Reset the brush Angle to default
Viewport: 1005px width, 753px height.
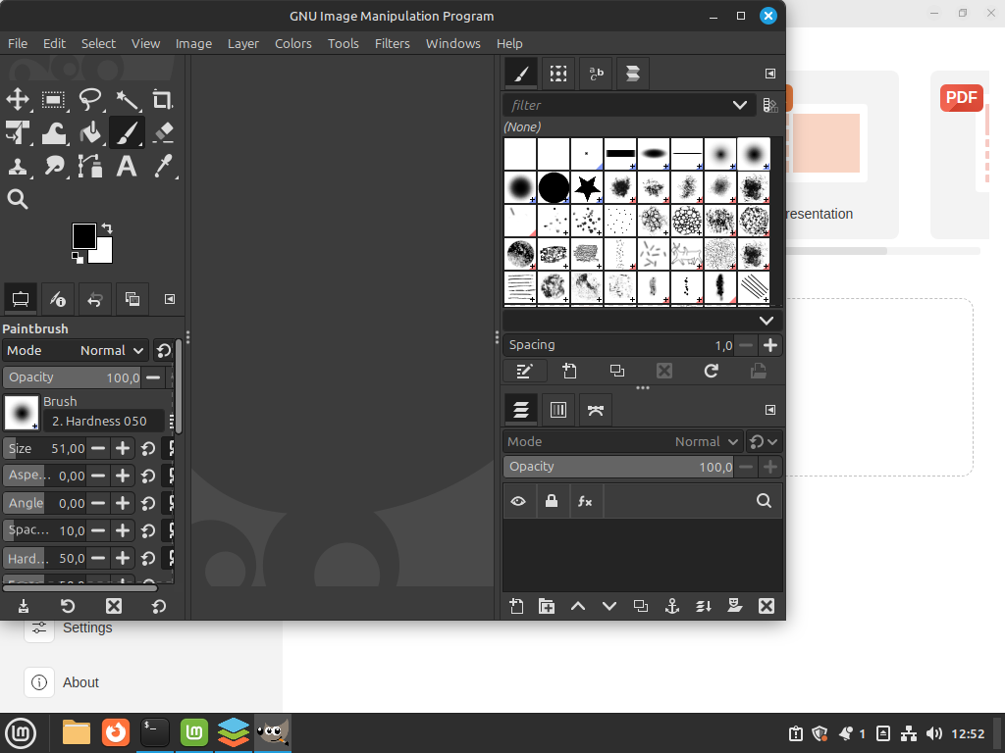pos(148,503)
